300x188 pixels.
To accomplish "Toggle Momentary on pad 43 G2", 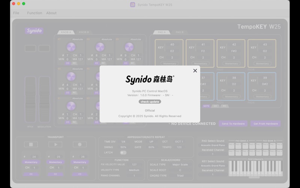I will click(x=262, y=64).
